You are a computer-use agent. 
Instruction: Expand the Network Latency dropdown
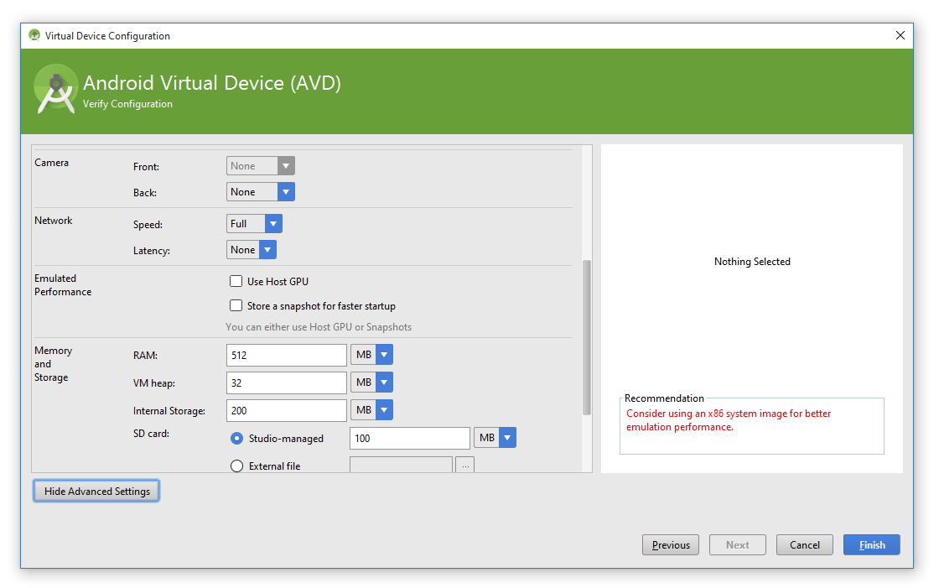coord(251,249)
